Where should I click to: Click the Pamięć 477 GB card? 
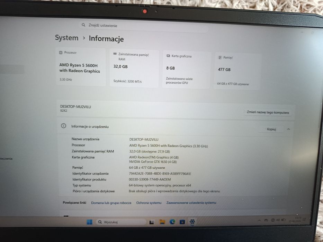pos(237,71)
